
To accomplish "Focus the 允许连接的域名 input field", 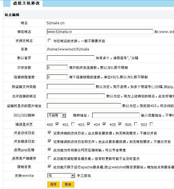I will point(76,96).
